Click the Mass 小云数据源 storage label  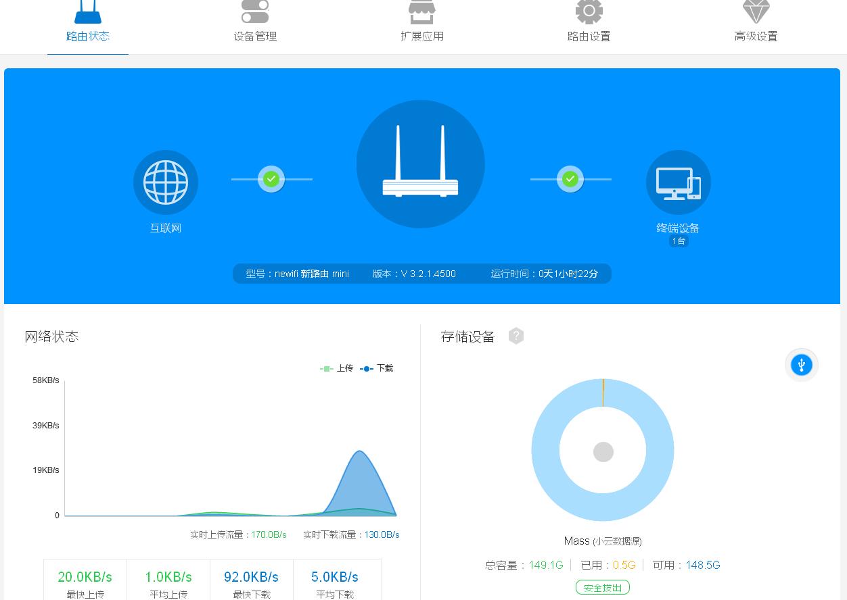(602, 541)
